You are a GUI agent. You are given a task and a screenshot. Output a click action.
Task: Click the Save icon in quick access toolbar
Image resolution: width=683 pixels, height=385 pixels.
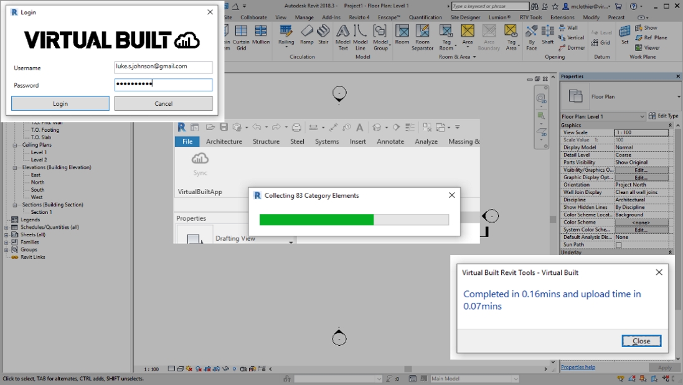(x=224, y=127)
